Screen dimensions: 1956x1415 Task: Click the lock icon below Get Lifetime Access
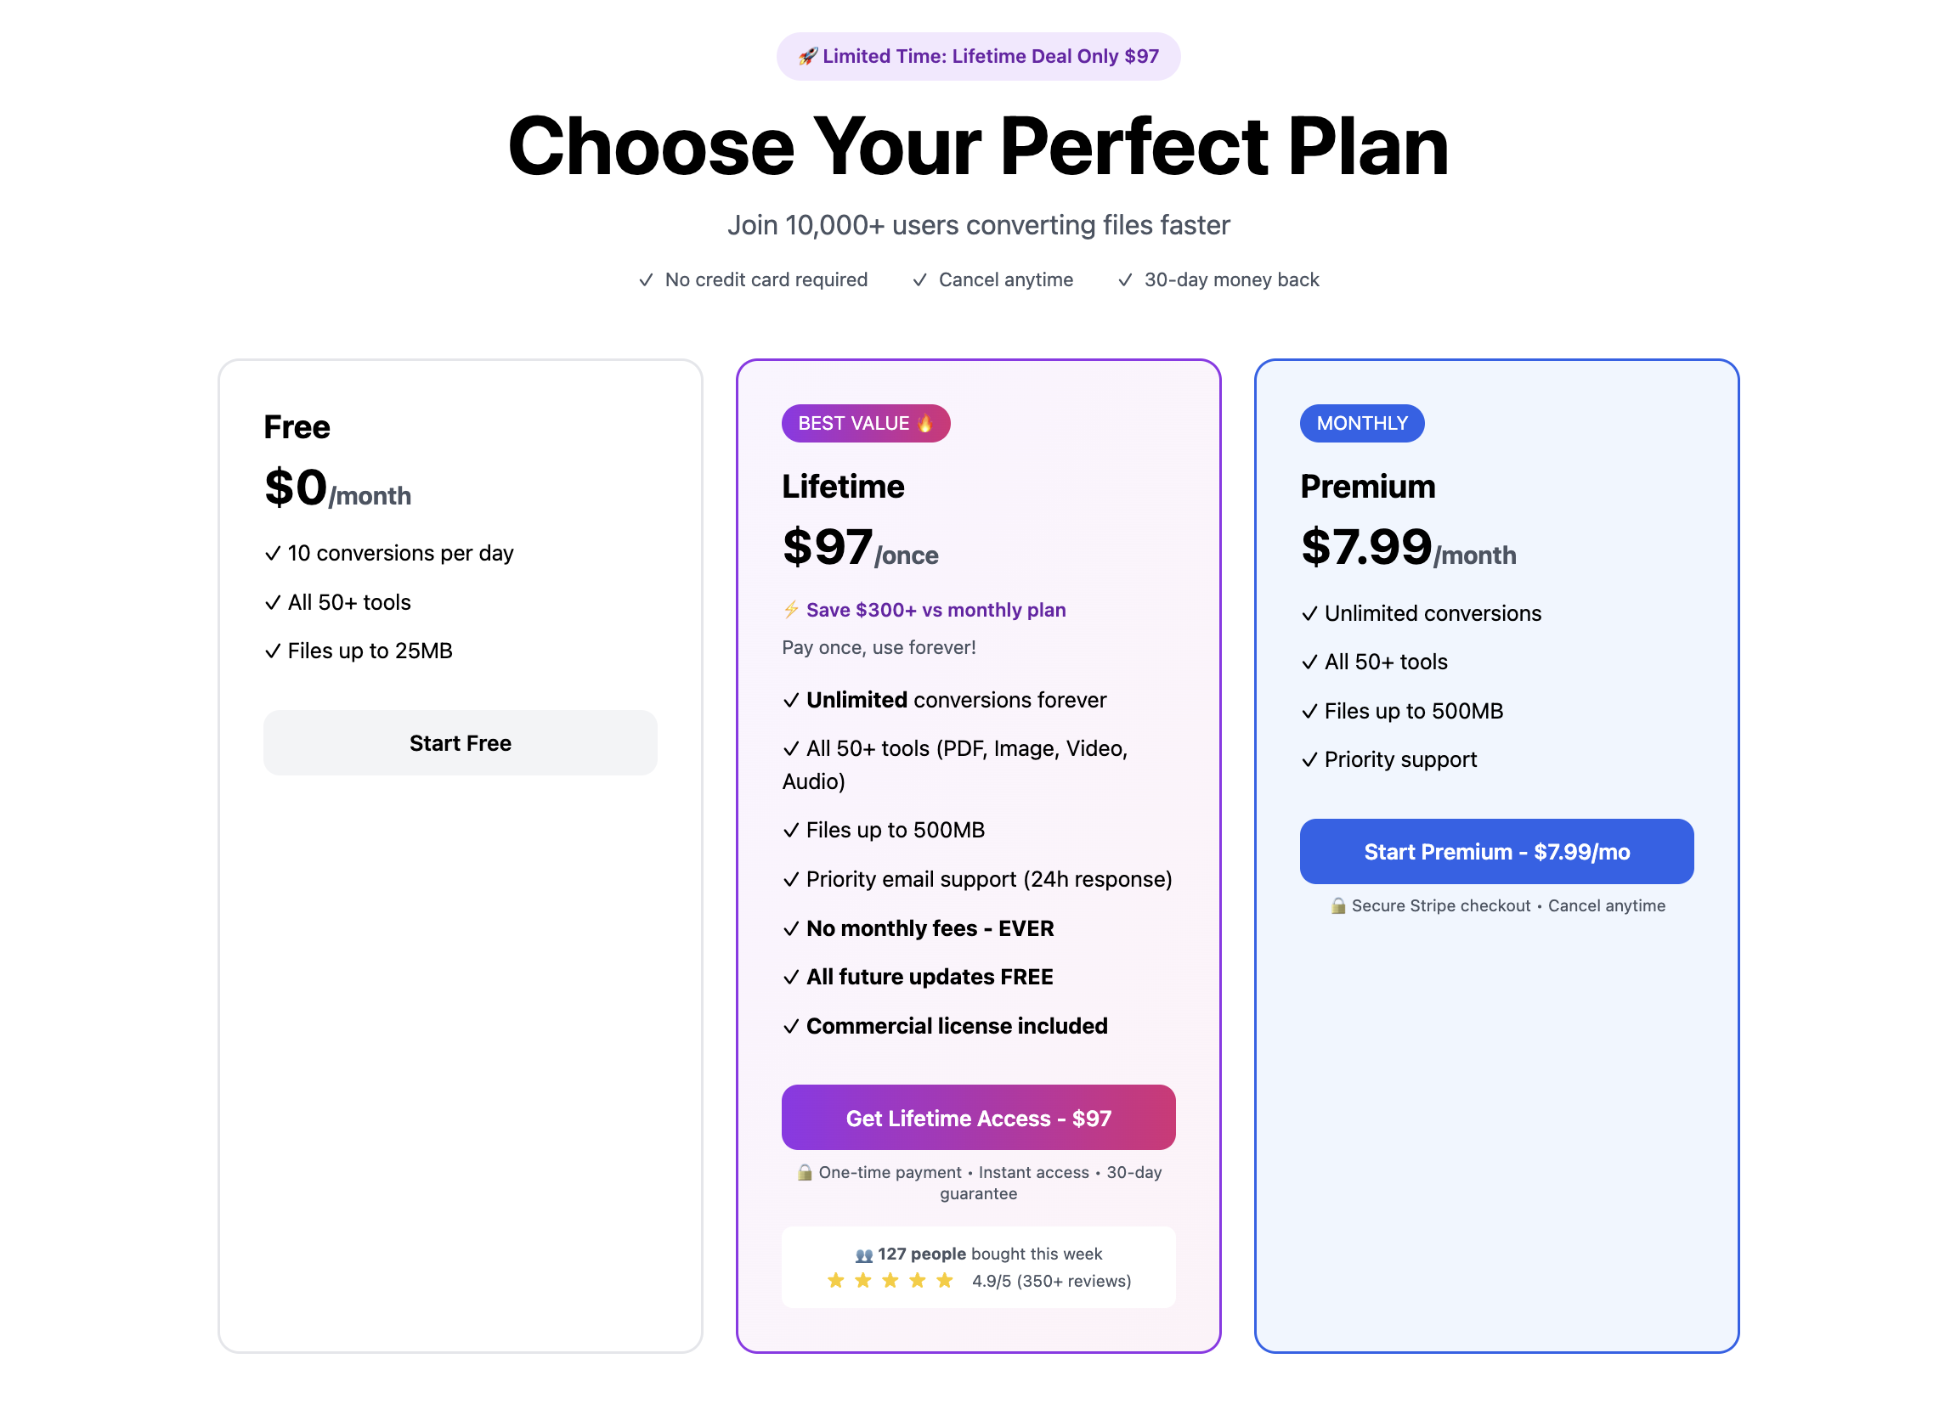tap(805, 1172)
